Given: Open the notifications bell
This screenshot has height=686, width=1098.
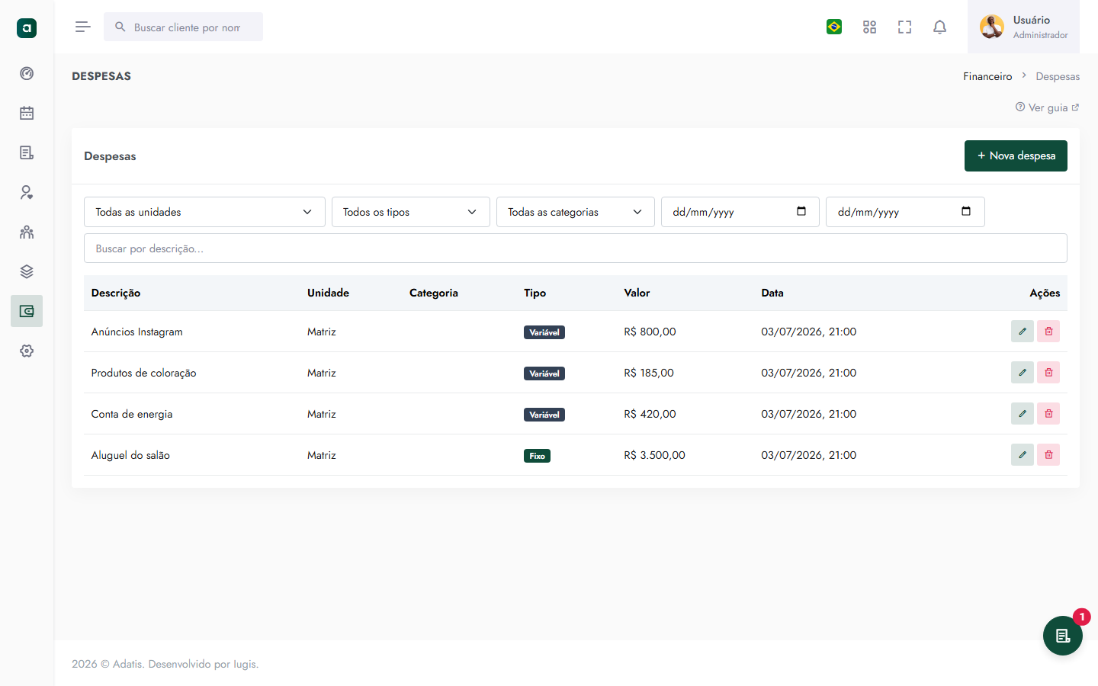Looking at the screenshot, I should tap(939, 27).
